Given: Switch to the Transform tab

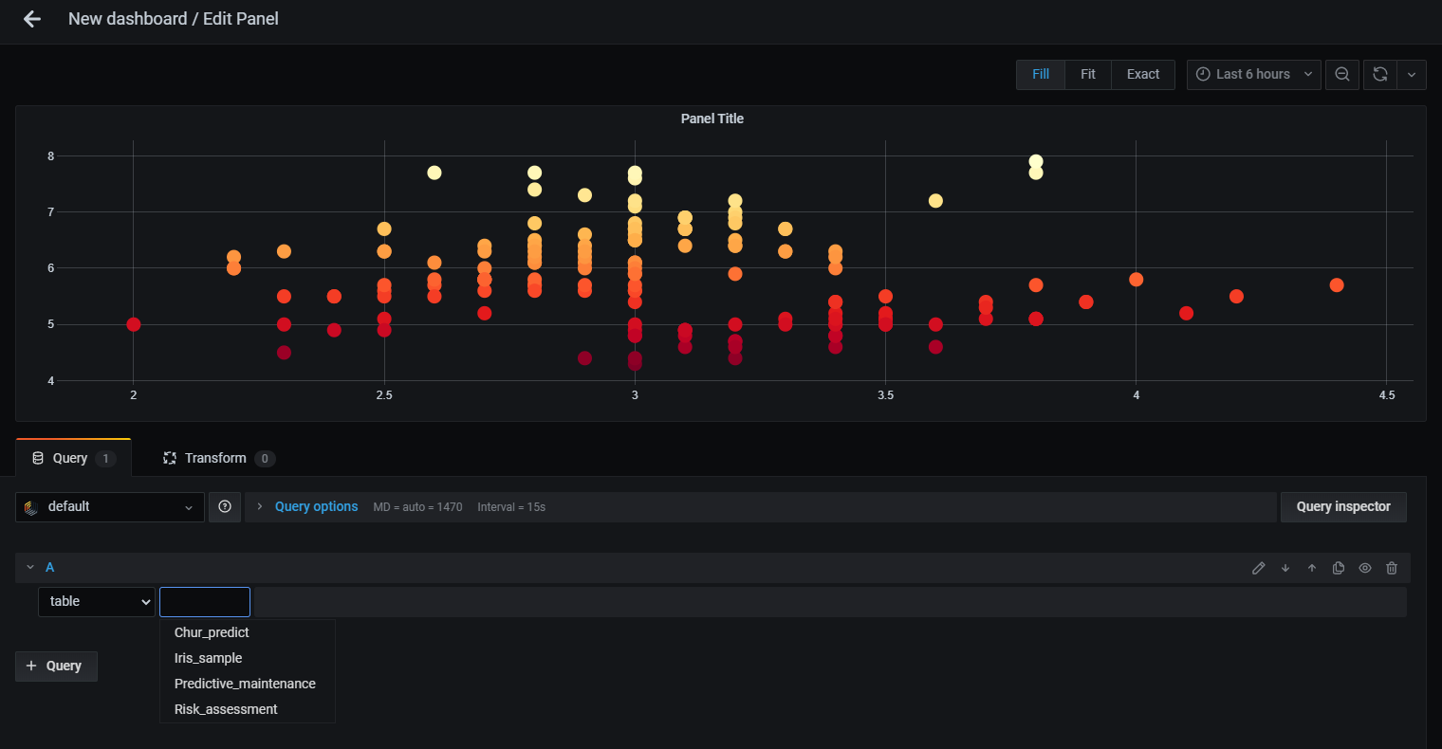Looking at the screenshot, I should 216,458.
